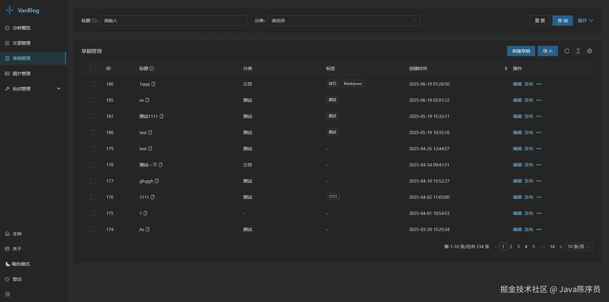This screenshot has height=302, width=609.
Task: Type focus the 标题 search input field
Action: coord(174,21)
